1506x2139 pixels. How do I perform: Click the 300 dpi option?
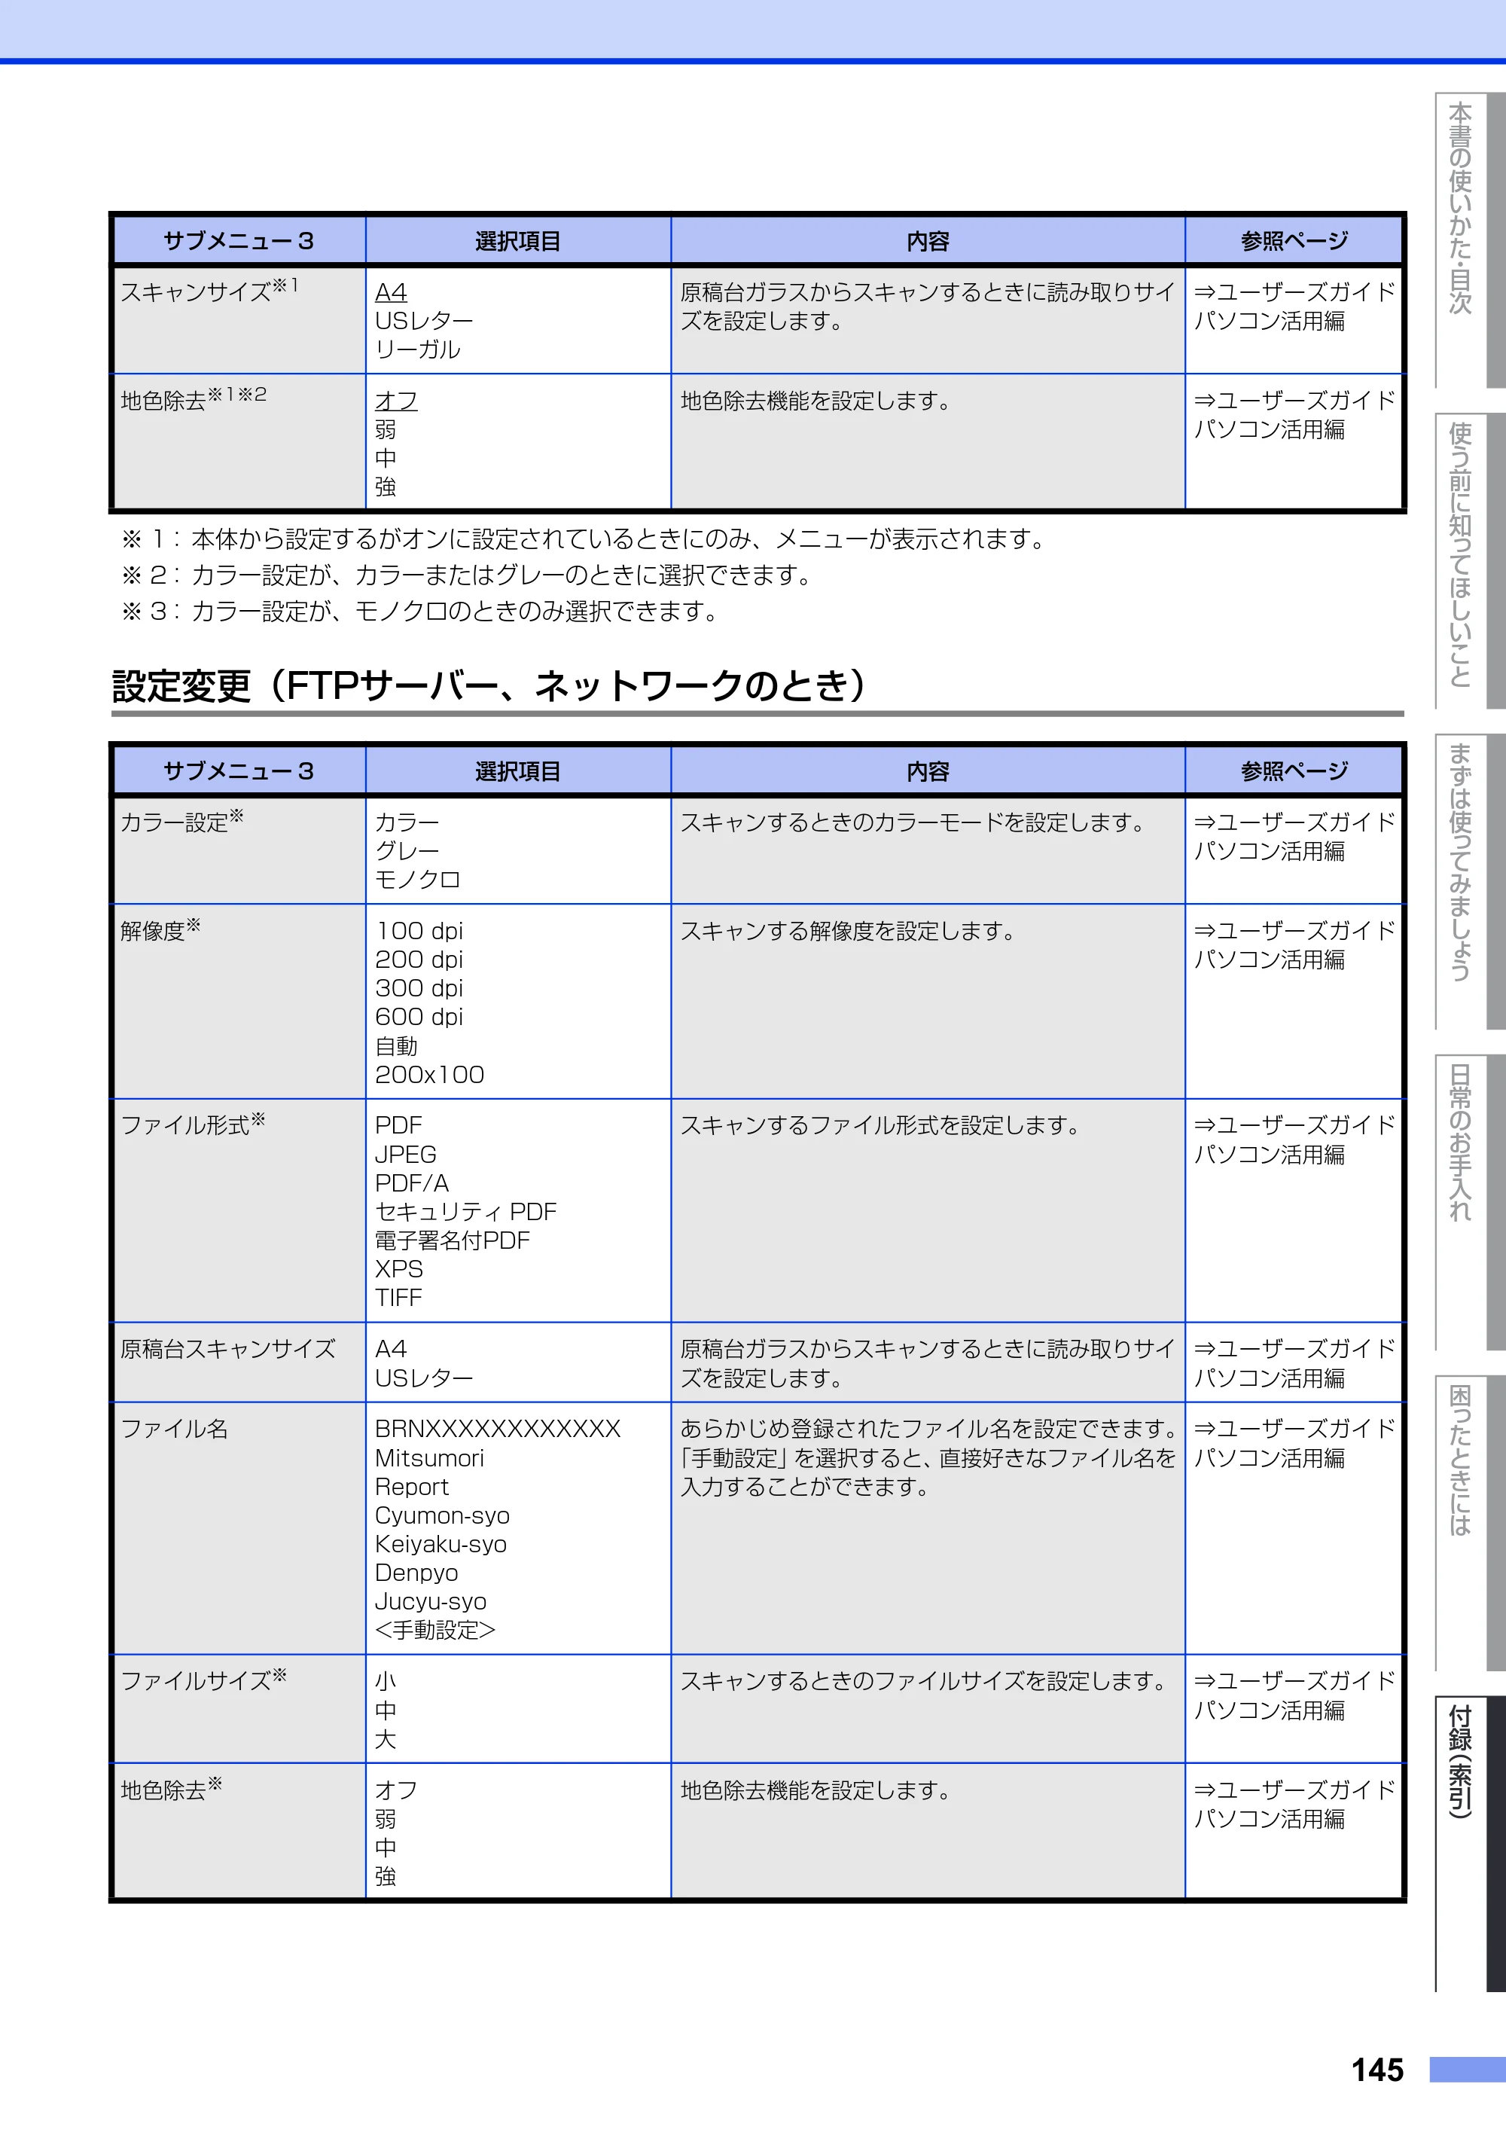419,987
